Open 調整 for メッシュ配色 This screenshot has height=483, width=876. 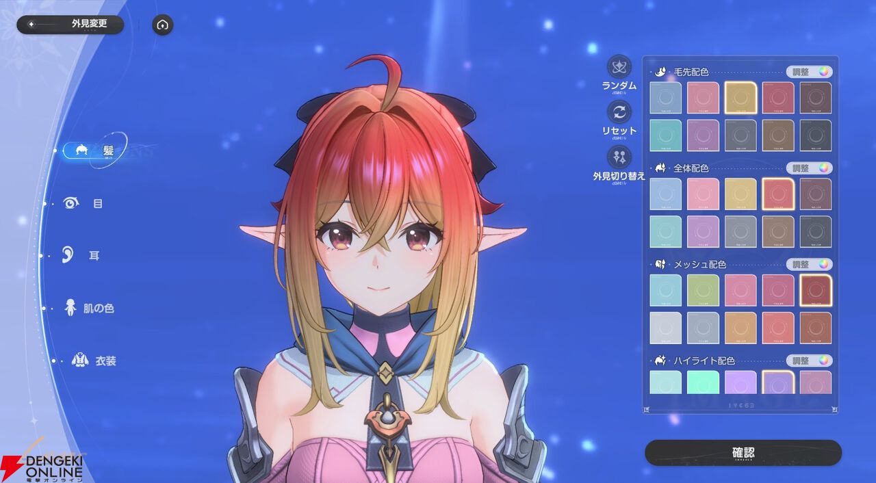809,264
